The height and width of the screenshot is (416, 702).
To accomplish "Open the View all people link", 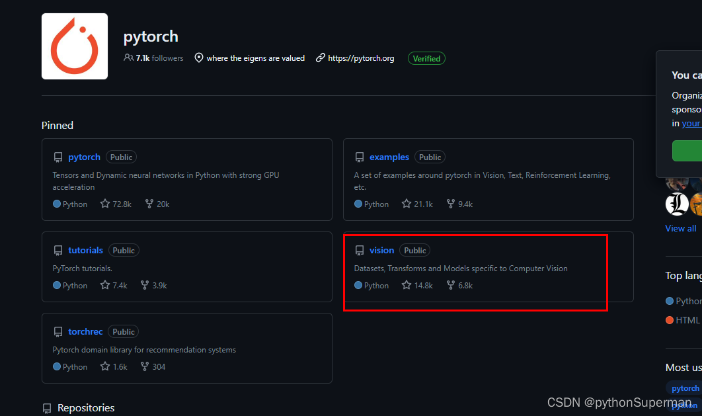I will click(x=680, y=228).
